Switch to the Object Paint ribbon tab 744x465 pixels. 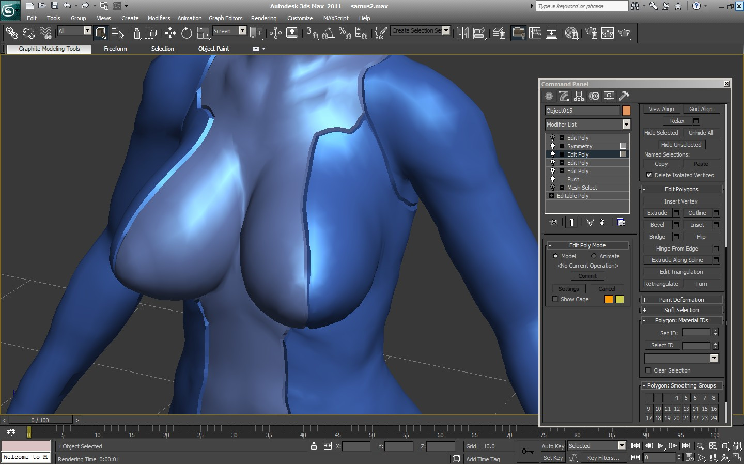[x=214, y=49]
